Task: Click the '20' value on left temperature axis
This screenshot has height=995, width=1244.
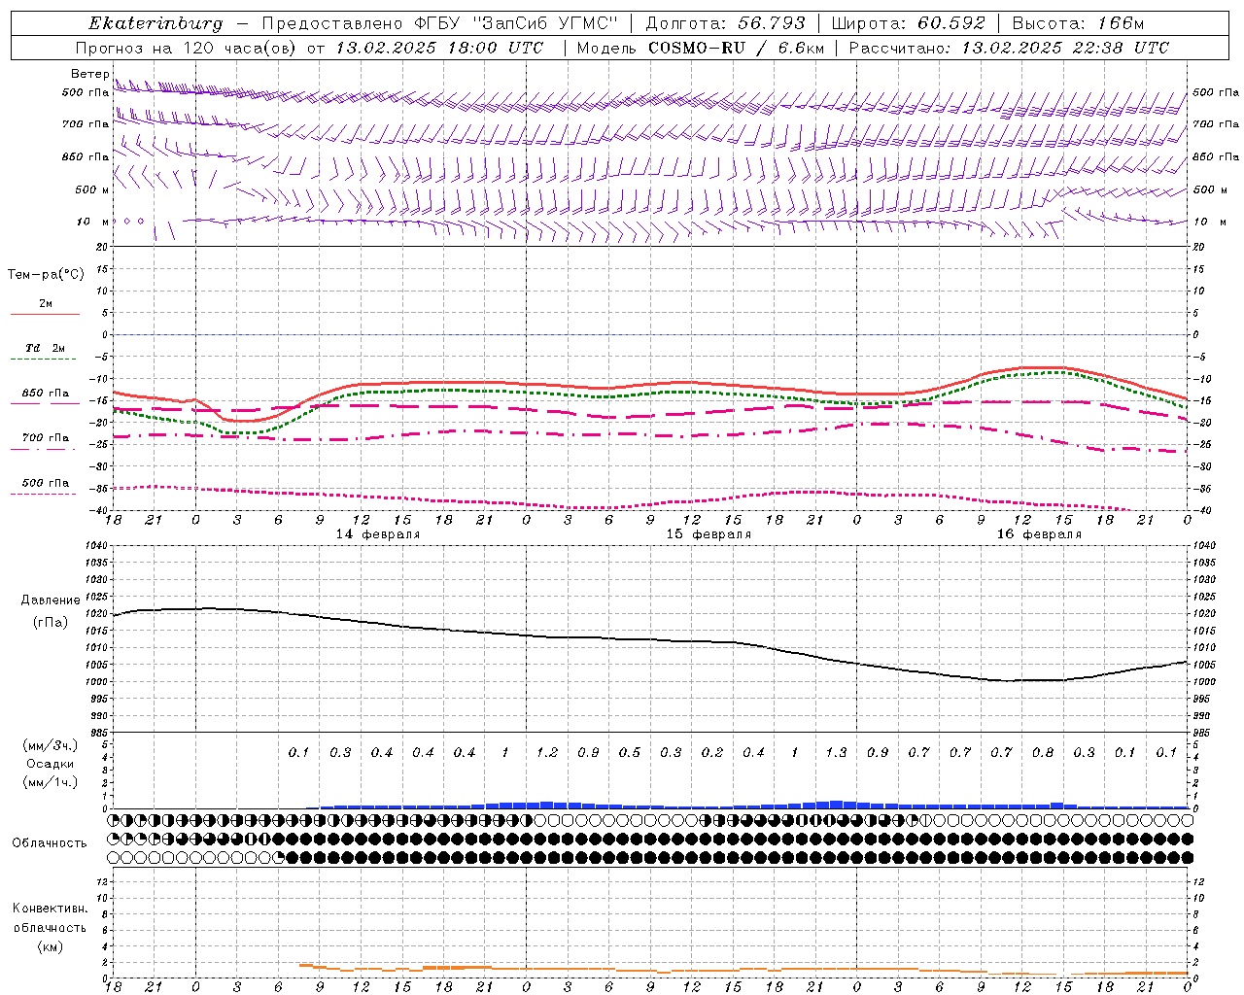Action: point(102,247)
